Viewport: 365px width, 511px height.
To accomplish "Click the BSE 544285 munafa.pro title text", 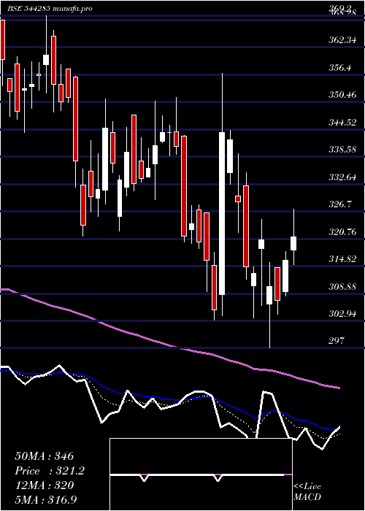I will pyautogui.click(x=50, y=9).
